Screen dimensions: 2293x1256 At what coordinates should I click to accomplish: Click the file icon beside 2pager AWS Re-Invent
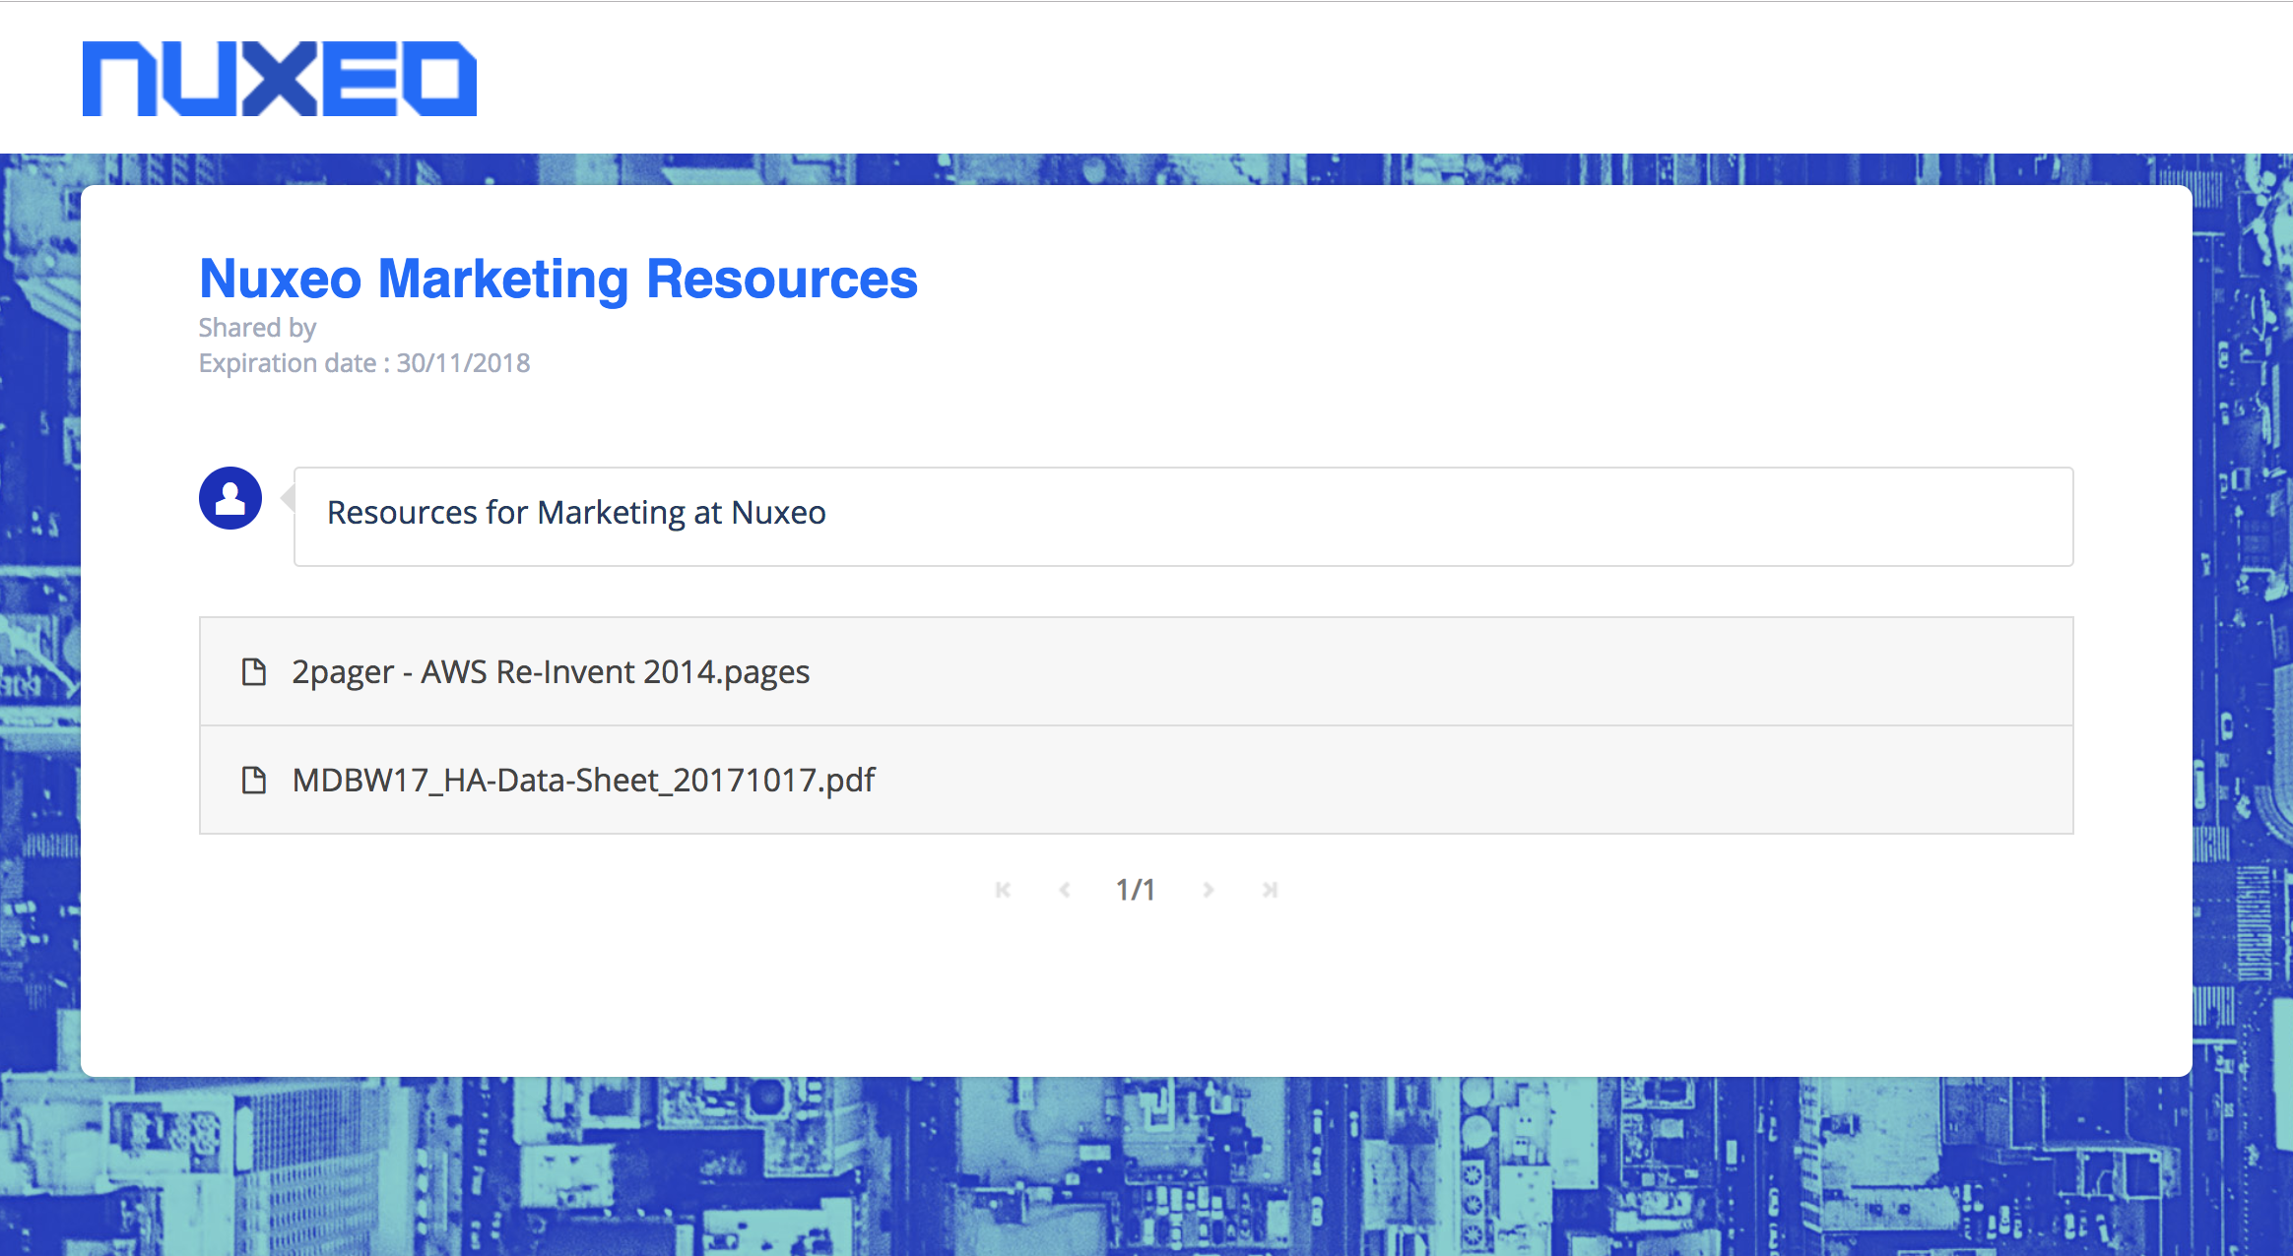[254, 672]
